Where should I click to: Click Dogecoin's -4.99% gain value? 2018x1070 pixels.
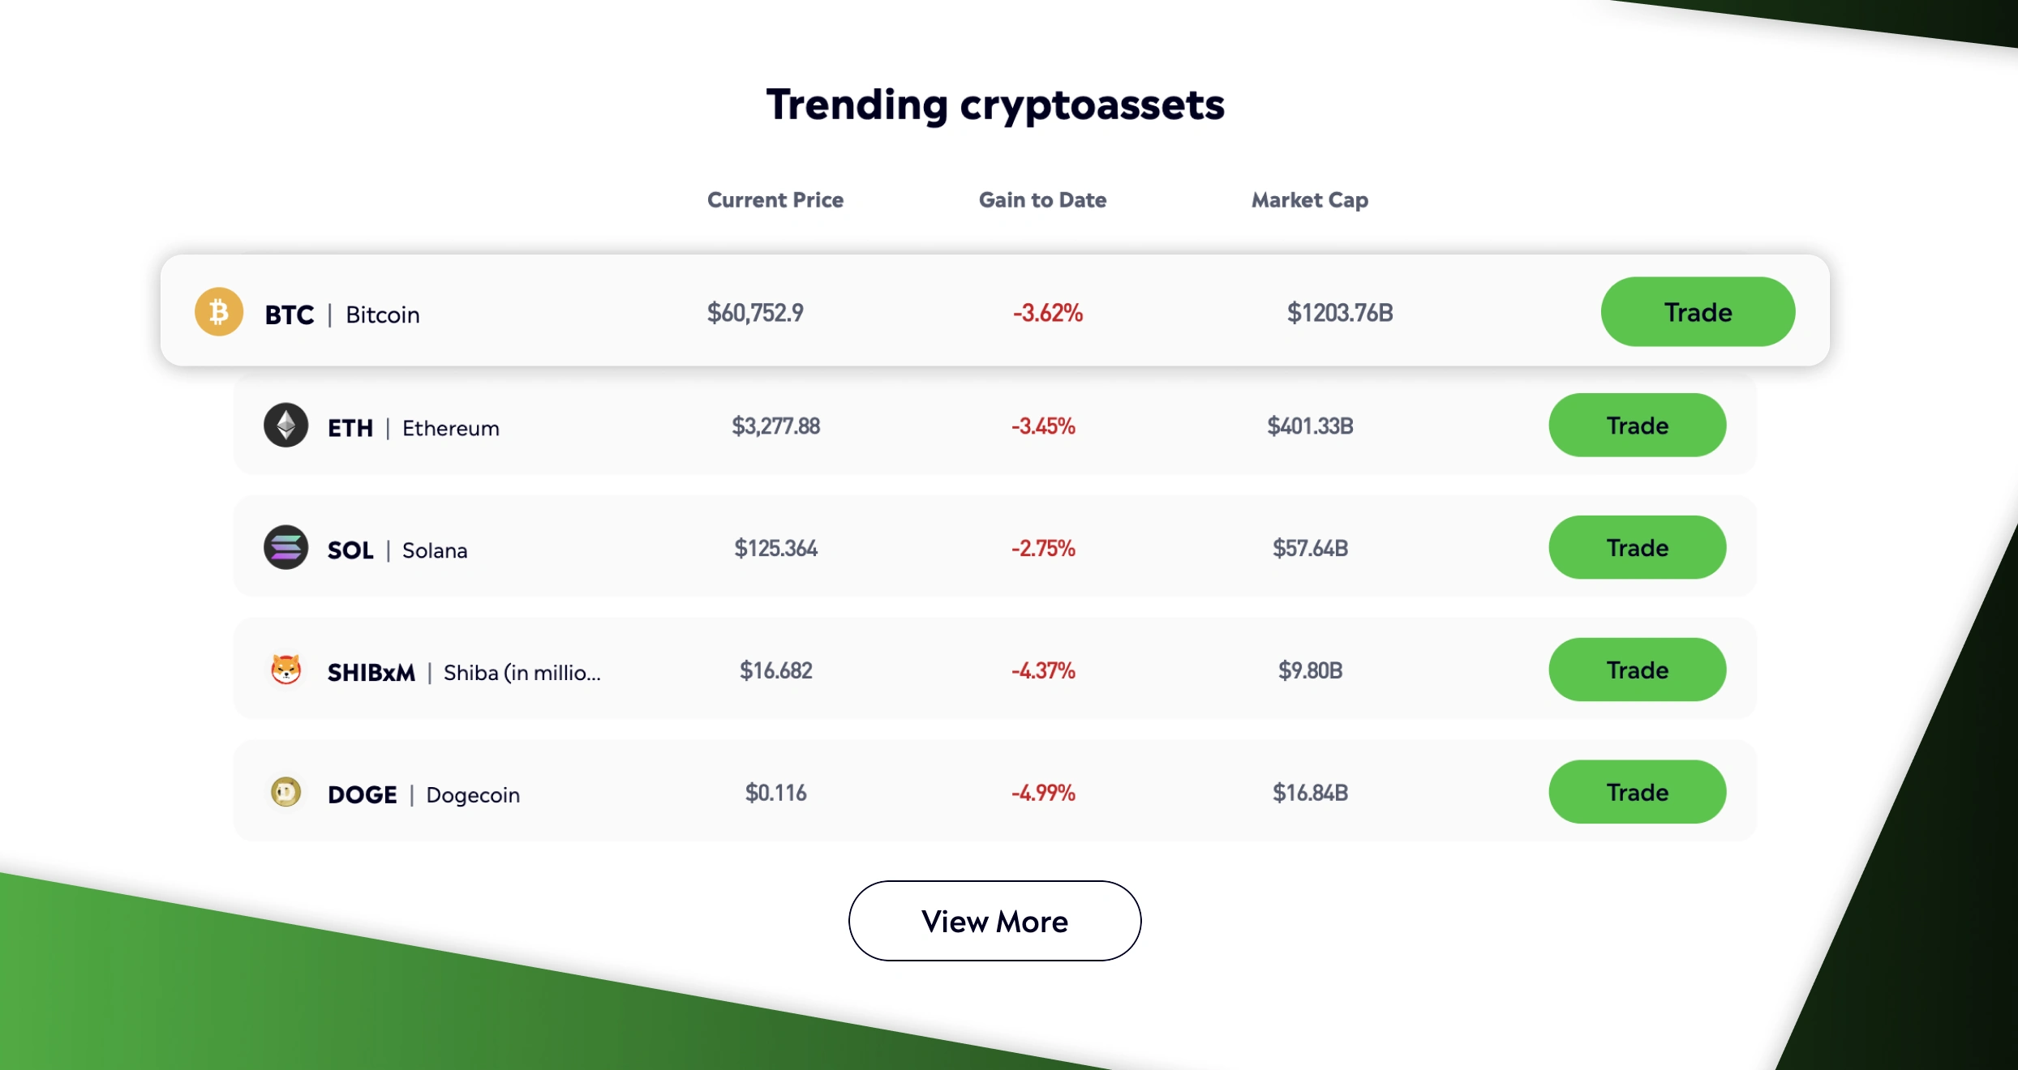[1042, 792]
